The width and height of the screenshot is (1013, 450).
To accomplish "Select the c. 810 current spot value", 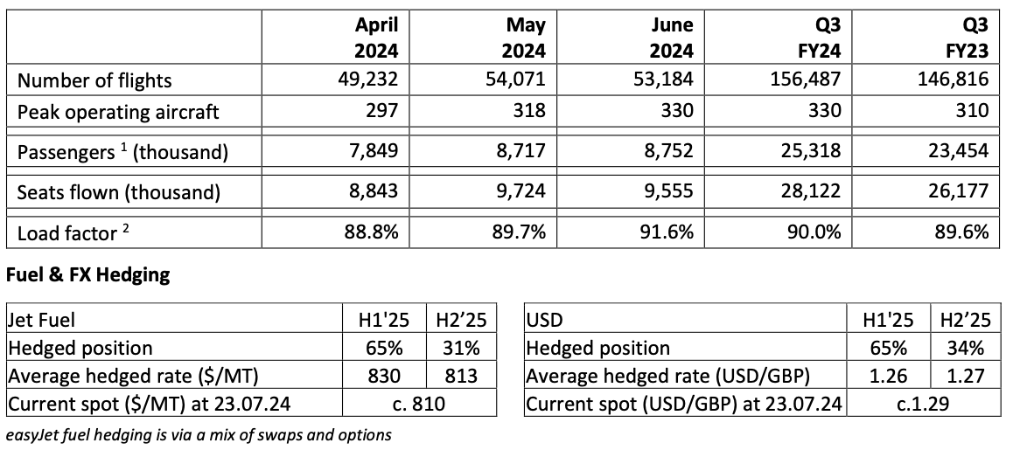I will click(x=418, y=404).
